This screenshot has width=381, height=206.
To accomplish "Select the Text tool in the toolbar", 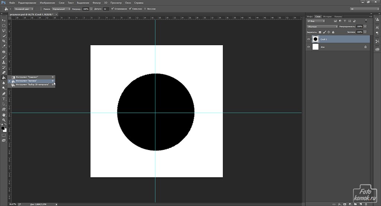I will coord(4,99).
